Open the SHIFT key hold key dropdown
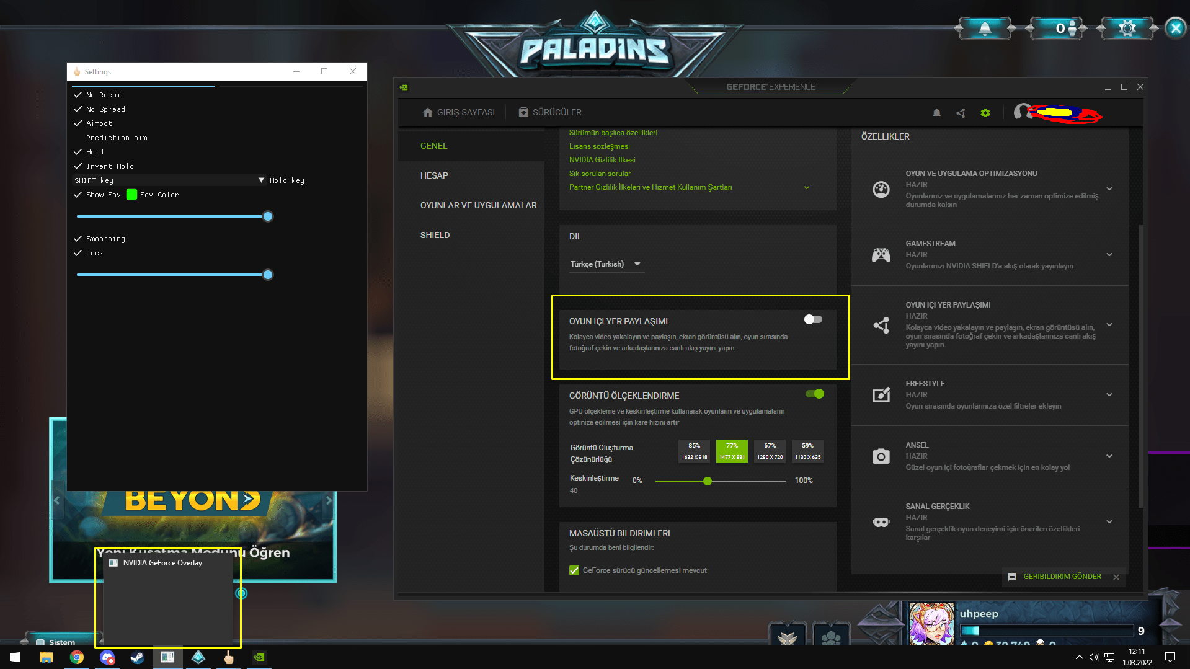 click(169, 180)
